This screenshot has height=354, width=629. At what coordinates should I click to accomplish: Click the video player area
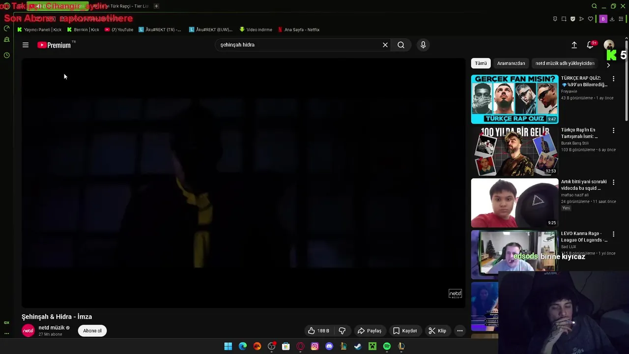[243, 183]
